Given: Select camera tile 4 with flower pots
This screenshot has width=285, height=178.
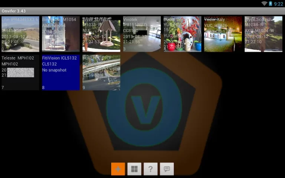Looking at the screenshot, I should coord(183,34).
